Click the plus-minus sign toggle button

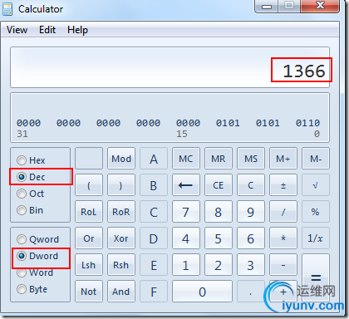(283, 185)
